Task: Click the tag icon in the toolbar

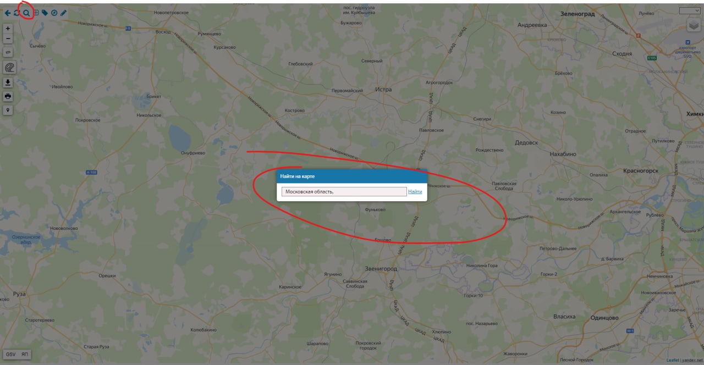Action: click(45, 13)
